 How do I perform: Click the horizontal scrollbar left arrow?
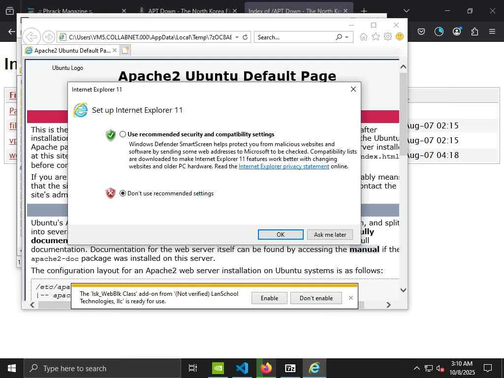pyautogui.click(x=32, y=305)
